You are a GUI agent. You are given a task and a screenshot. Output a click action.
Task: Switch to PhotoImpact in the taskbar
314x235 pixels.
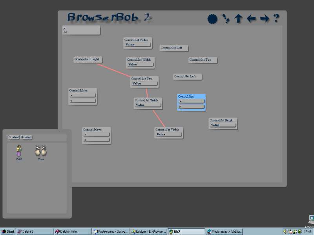pos(224,231)
